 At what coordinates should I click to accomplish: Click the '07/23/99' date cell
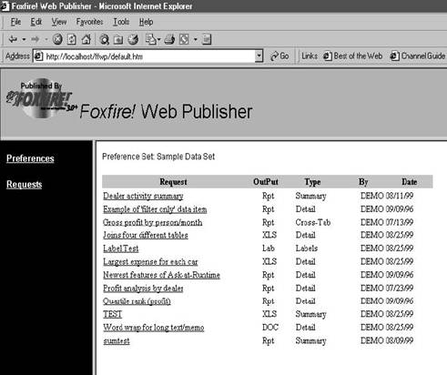click(400, 288)
